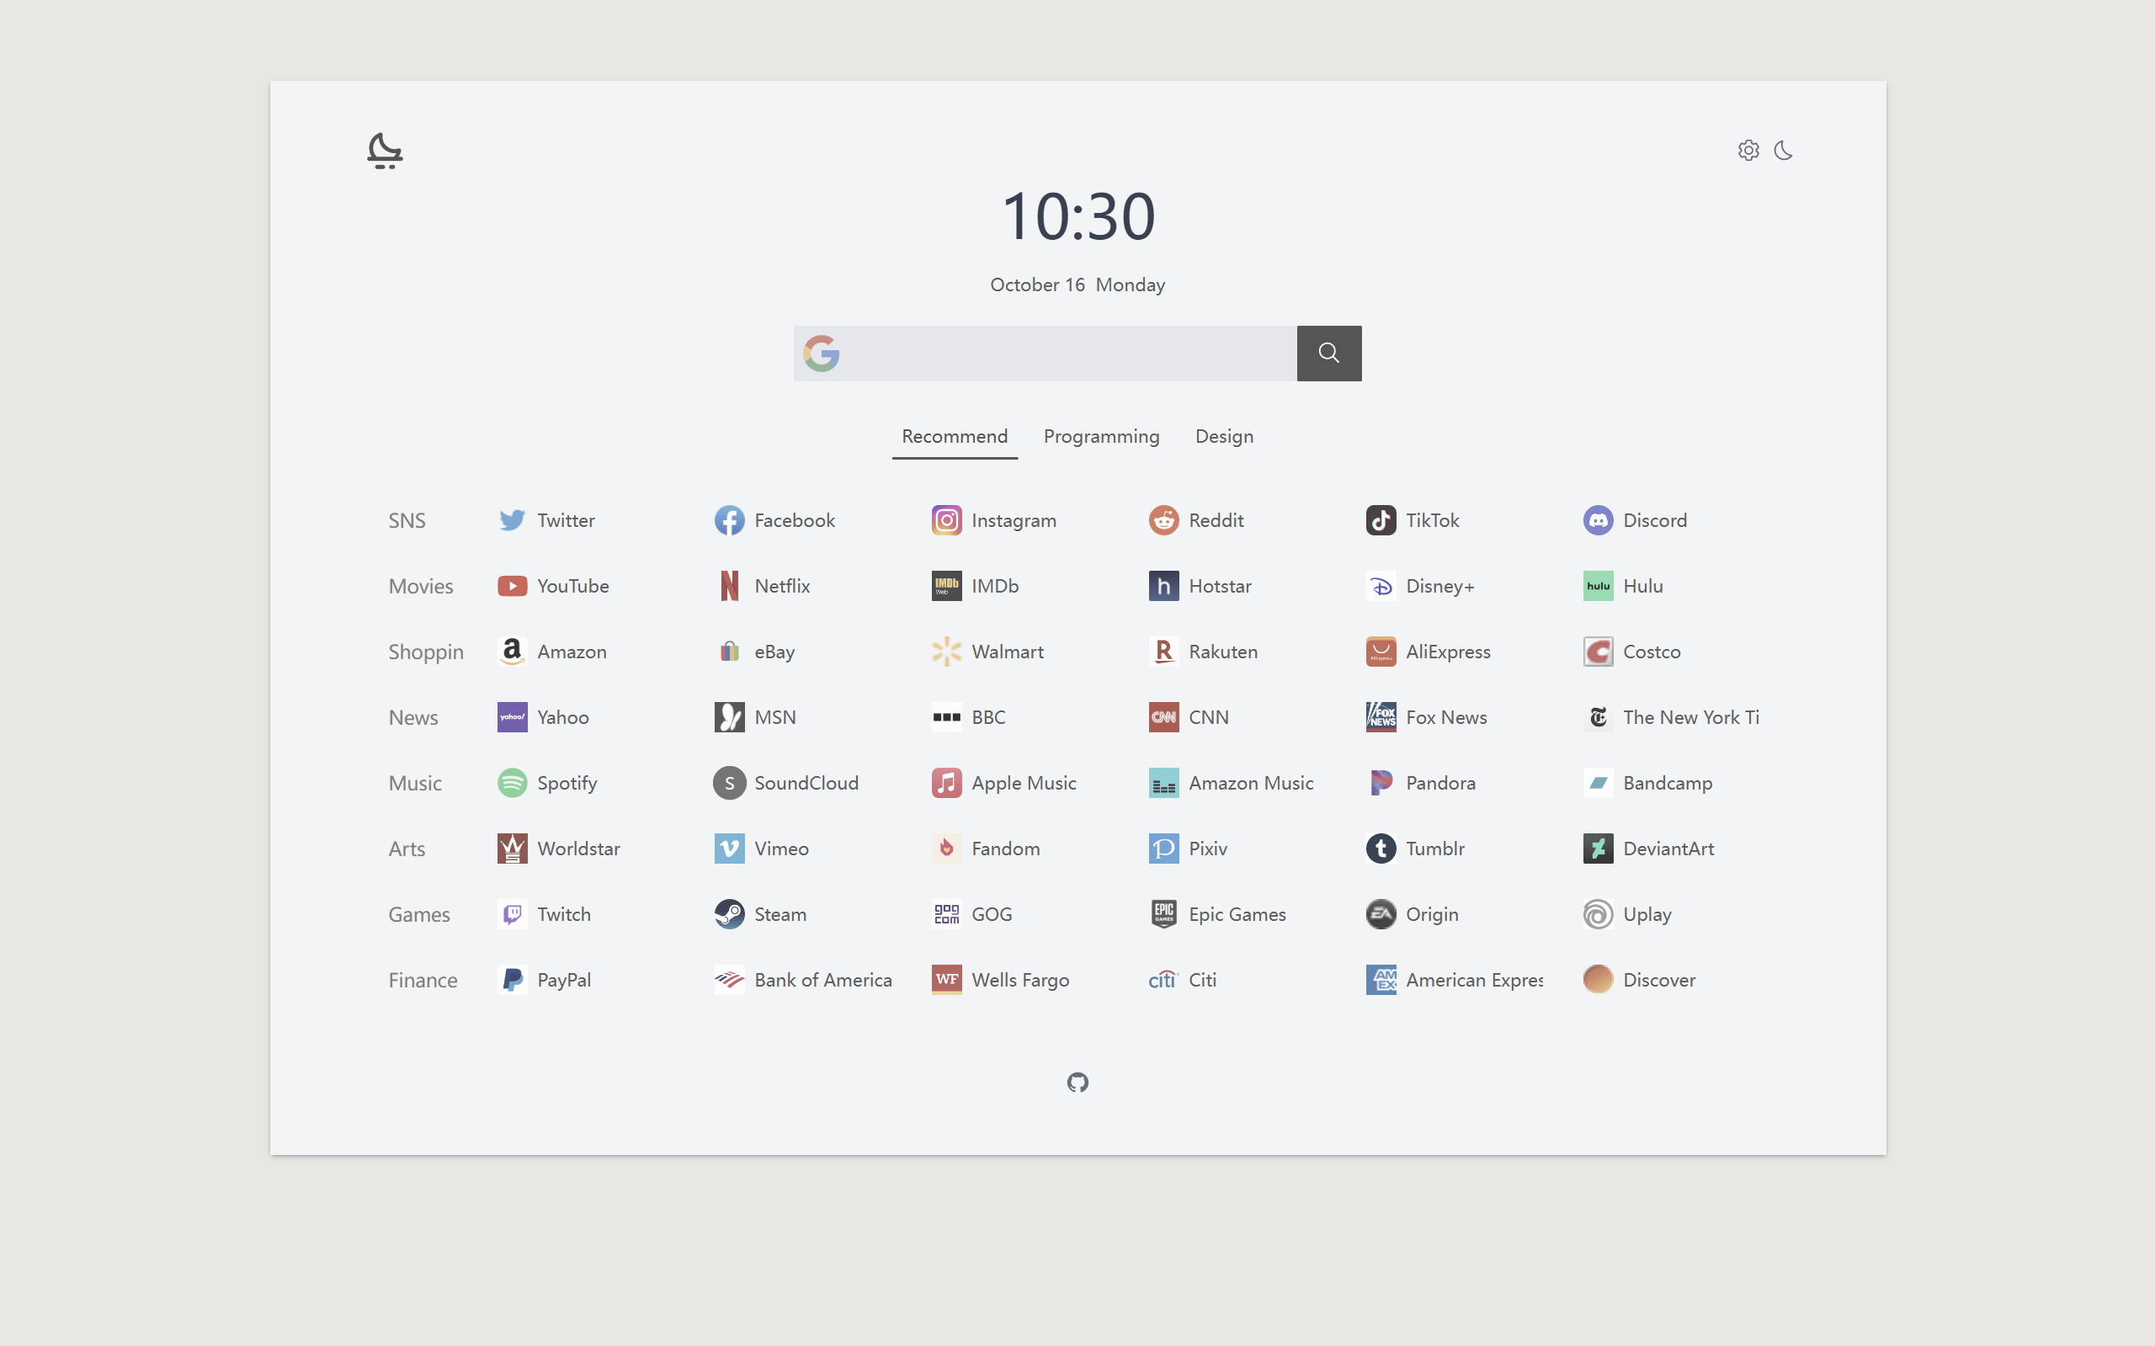The image size is (2155, 1346).
Task: Switch to the Programming tab
Action: click(x=1101, y=436)
